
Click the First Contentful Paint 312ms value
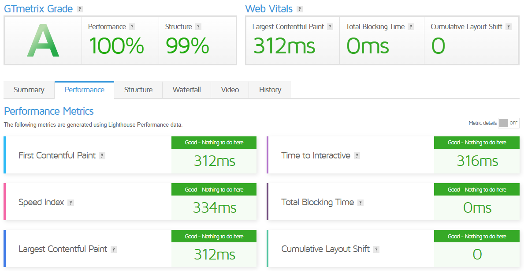[215, 161]
